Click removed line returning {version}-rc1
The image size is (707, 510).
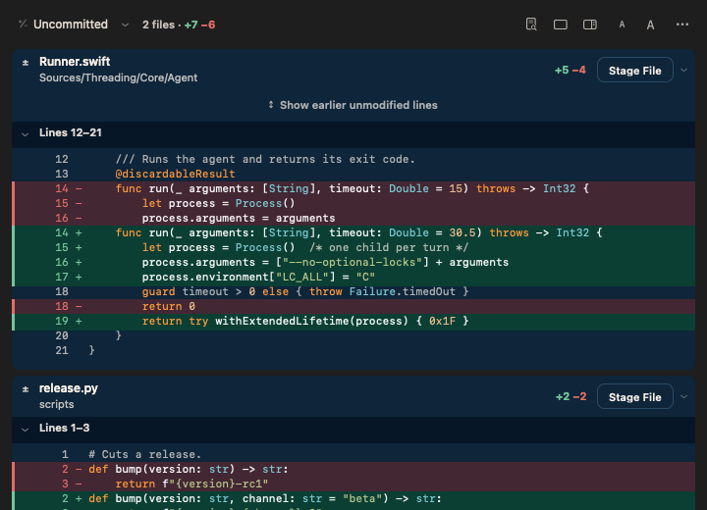click(x=353, y=484)
